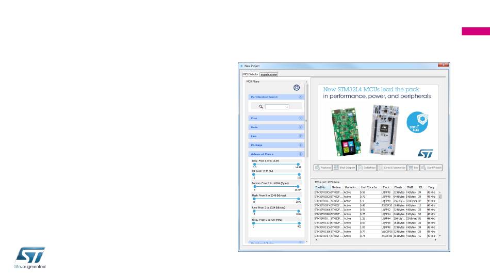Open the Datasheet document button
490x276 pixels.
367,168
